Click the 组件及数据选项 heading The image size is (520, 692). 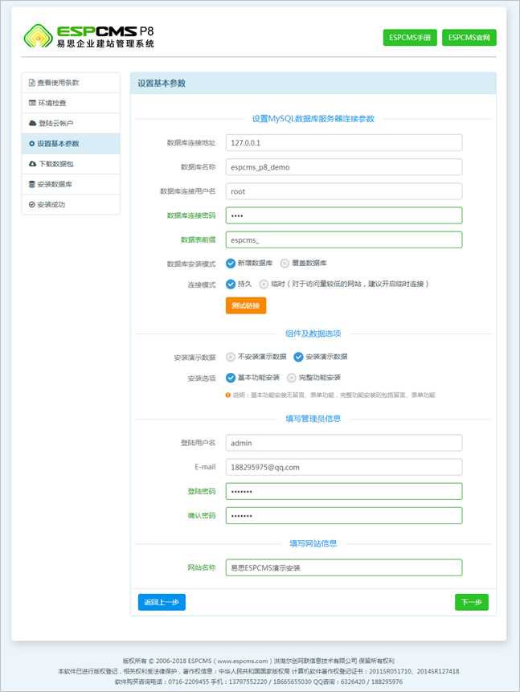point(313,334)
